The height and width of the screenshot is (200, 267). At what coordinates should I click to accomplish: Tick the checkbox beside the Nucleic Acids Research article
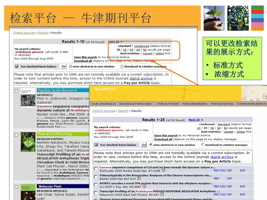click(x=16, y=91)
